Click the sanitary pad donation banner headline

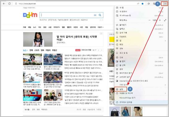coord(77,38)
